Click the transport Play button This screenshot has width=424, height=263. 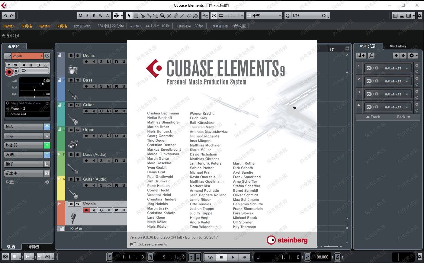(x=233, y=257)
